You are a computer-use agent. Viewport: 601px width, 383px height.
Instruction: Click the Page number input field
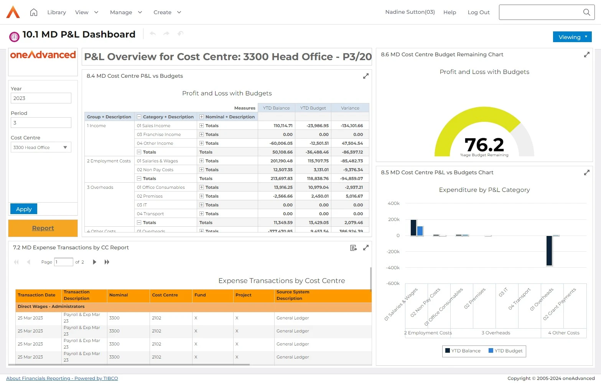(x=63, y=262)
